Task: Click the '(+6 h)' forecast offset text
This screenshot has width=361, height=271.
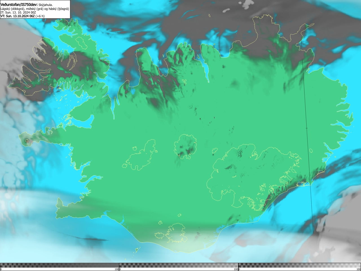Action: [40, 16]
